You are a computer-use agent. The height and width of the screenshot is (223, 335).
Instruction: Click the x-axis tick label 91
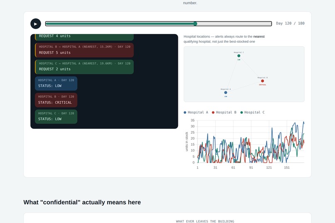pos(251,167)
